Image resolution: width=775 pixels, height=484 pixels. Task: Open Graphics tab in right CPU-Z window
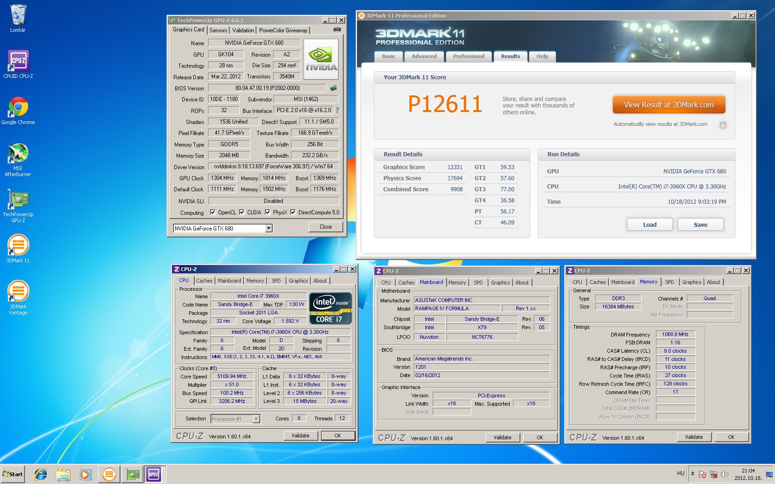(x=692, y=282)
